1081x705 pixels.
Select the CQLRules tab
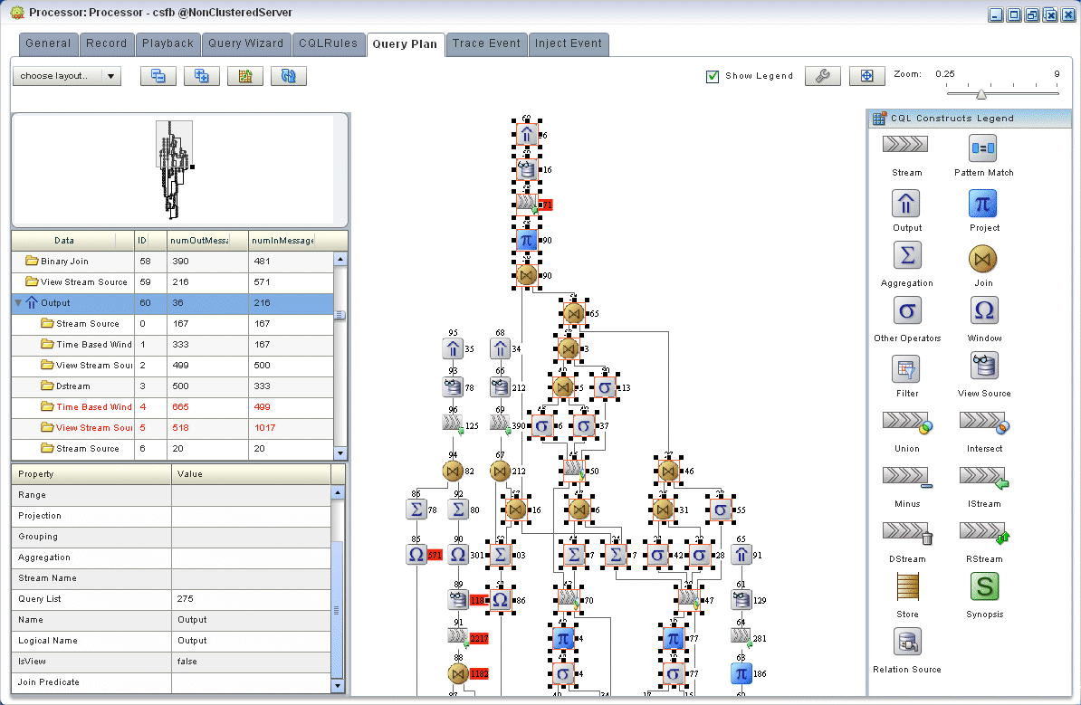click(328, 43)
